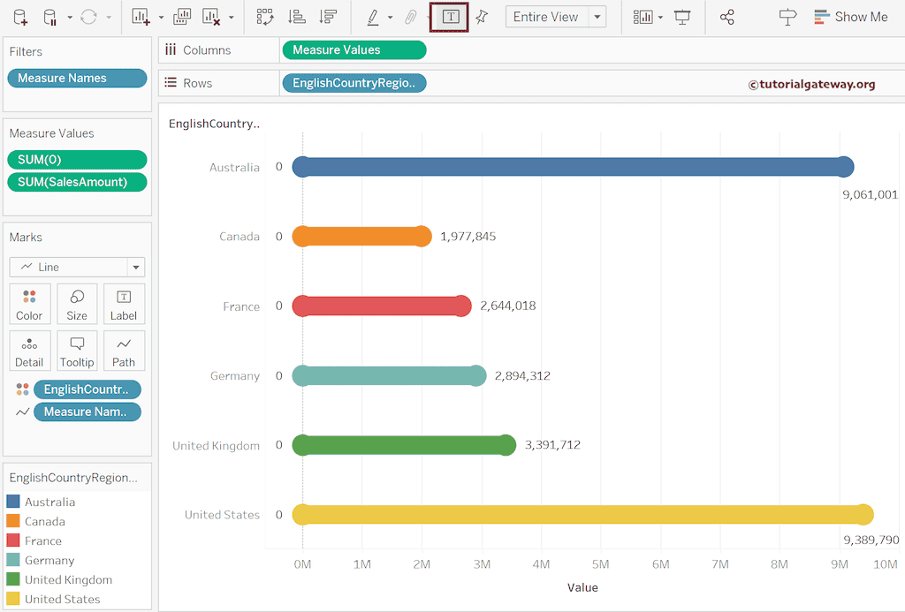Select the Swap Rows and Columns icon
905x612 pixels.
pos(265,16)
